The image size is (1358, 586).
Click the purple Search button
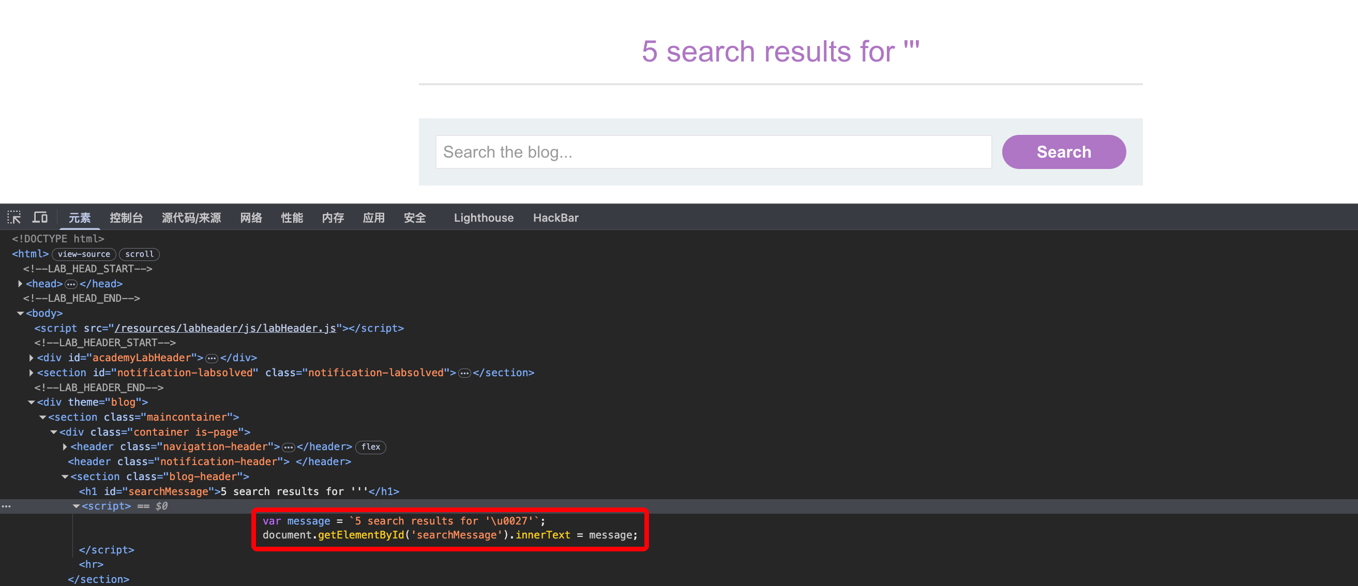(x=1063, y=152)
